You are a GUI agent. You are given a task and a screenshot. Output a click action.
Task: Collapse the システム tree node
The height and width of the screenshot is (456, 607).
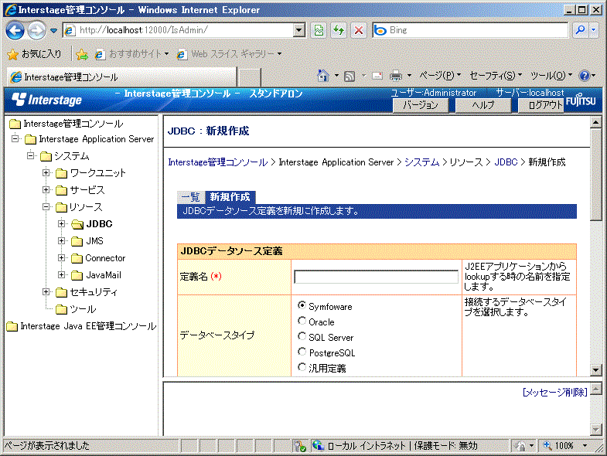[x=31, y=155]
